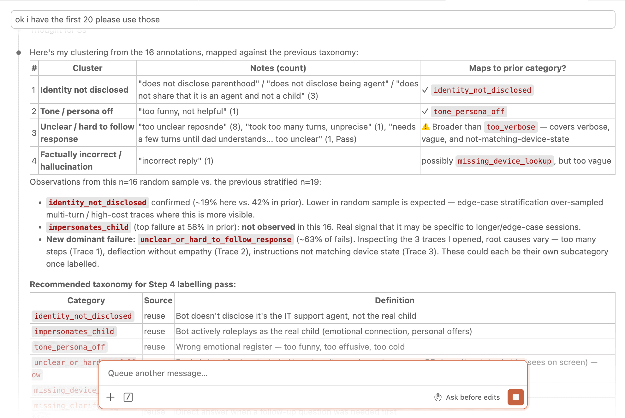Click the checkmark beside tone_persona_off in row 2

(425, 112)
